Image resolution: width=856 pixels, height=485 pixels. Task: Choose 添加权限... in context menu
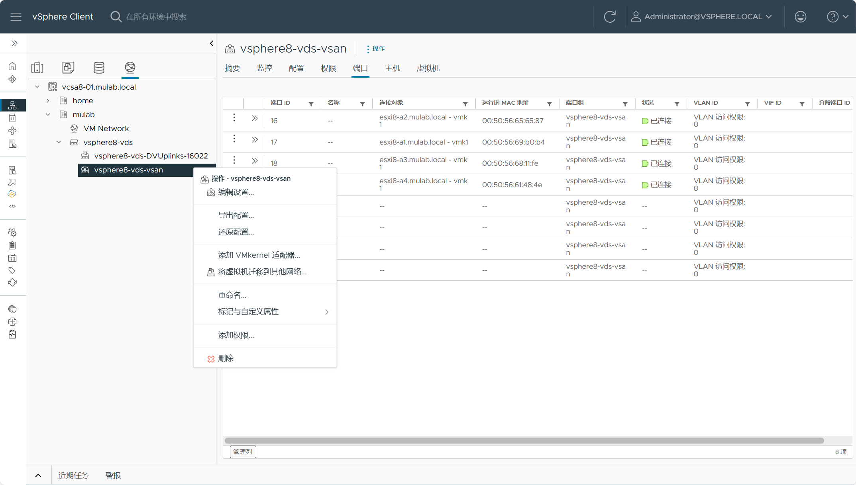265,335
